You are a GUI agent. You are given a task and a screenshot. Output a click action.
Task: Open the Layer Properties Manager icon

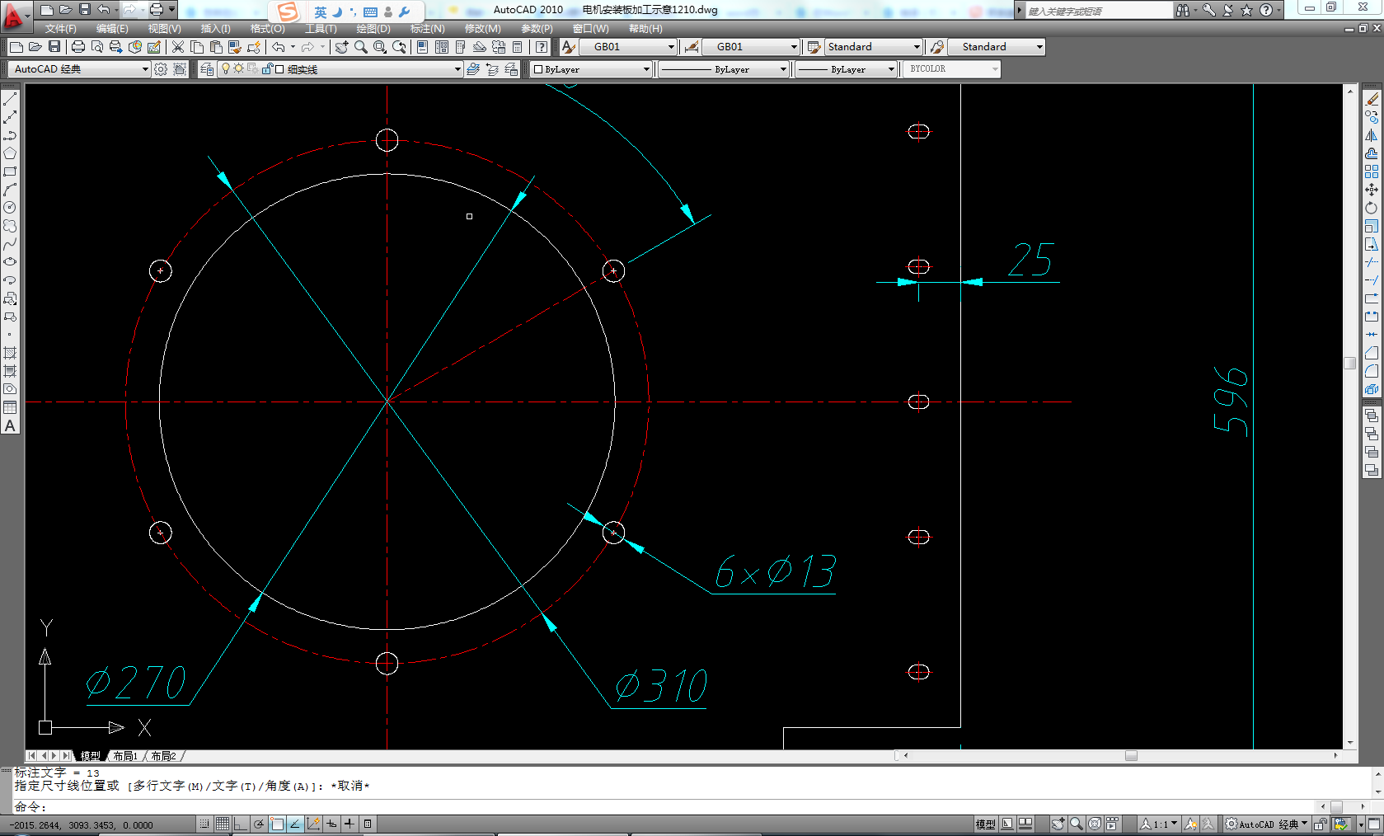(207, 69)
